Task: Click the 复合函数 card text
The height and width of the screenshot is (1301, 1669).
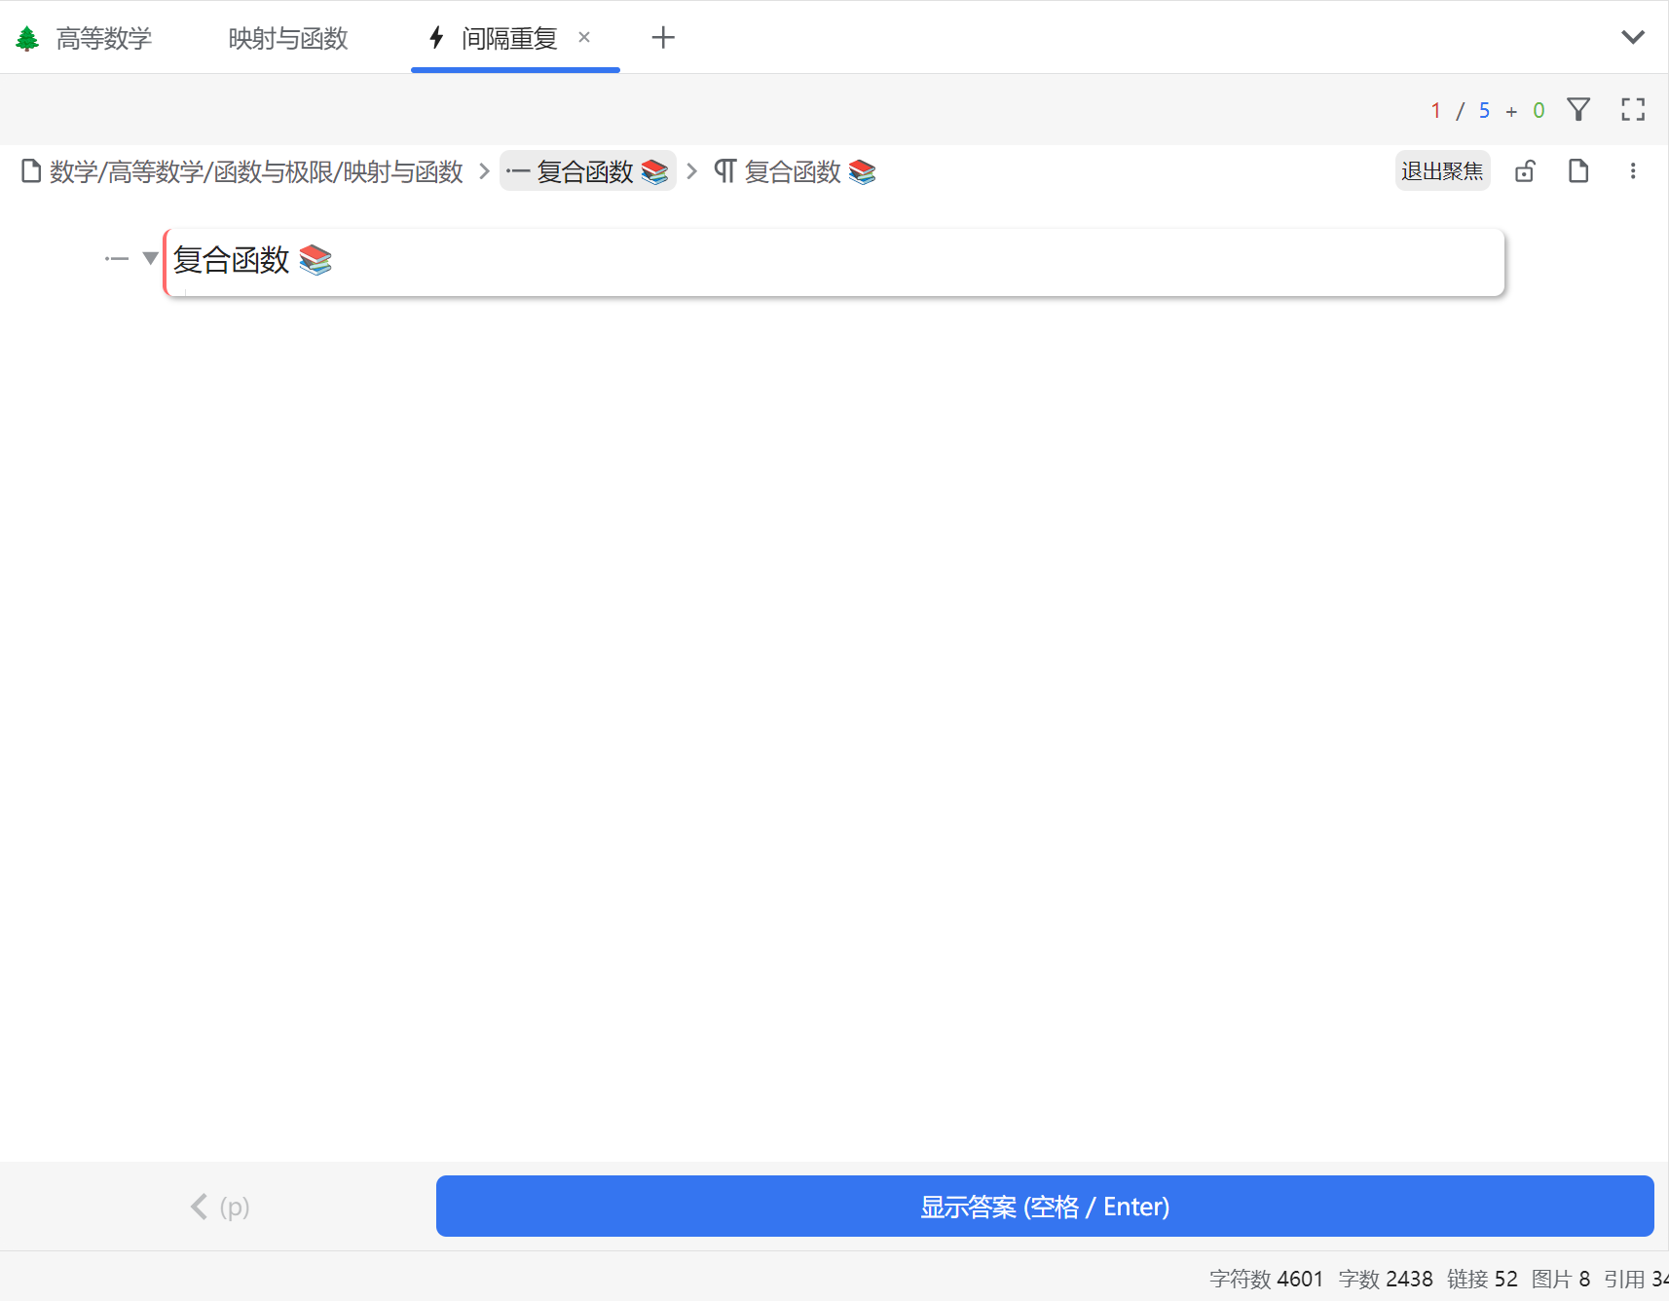Action: click(252, 260)
